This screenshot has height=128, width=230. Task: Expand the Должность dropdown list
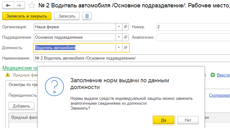pyautogui.click(x=119, y=48)
